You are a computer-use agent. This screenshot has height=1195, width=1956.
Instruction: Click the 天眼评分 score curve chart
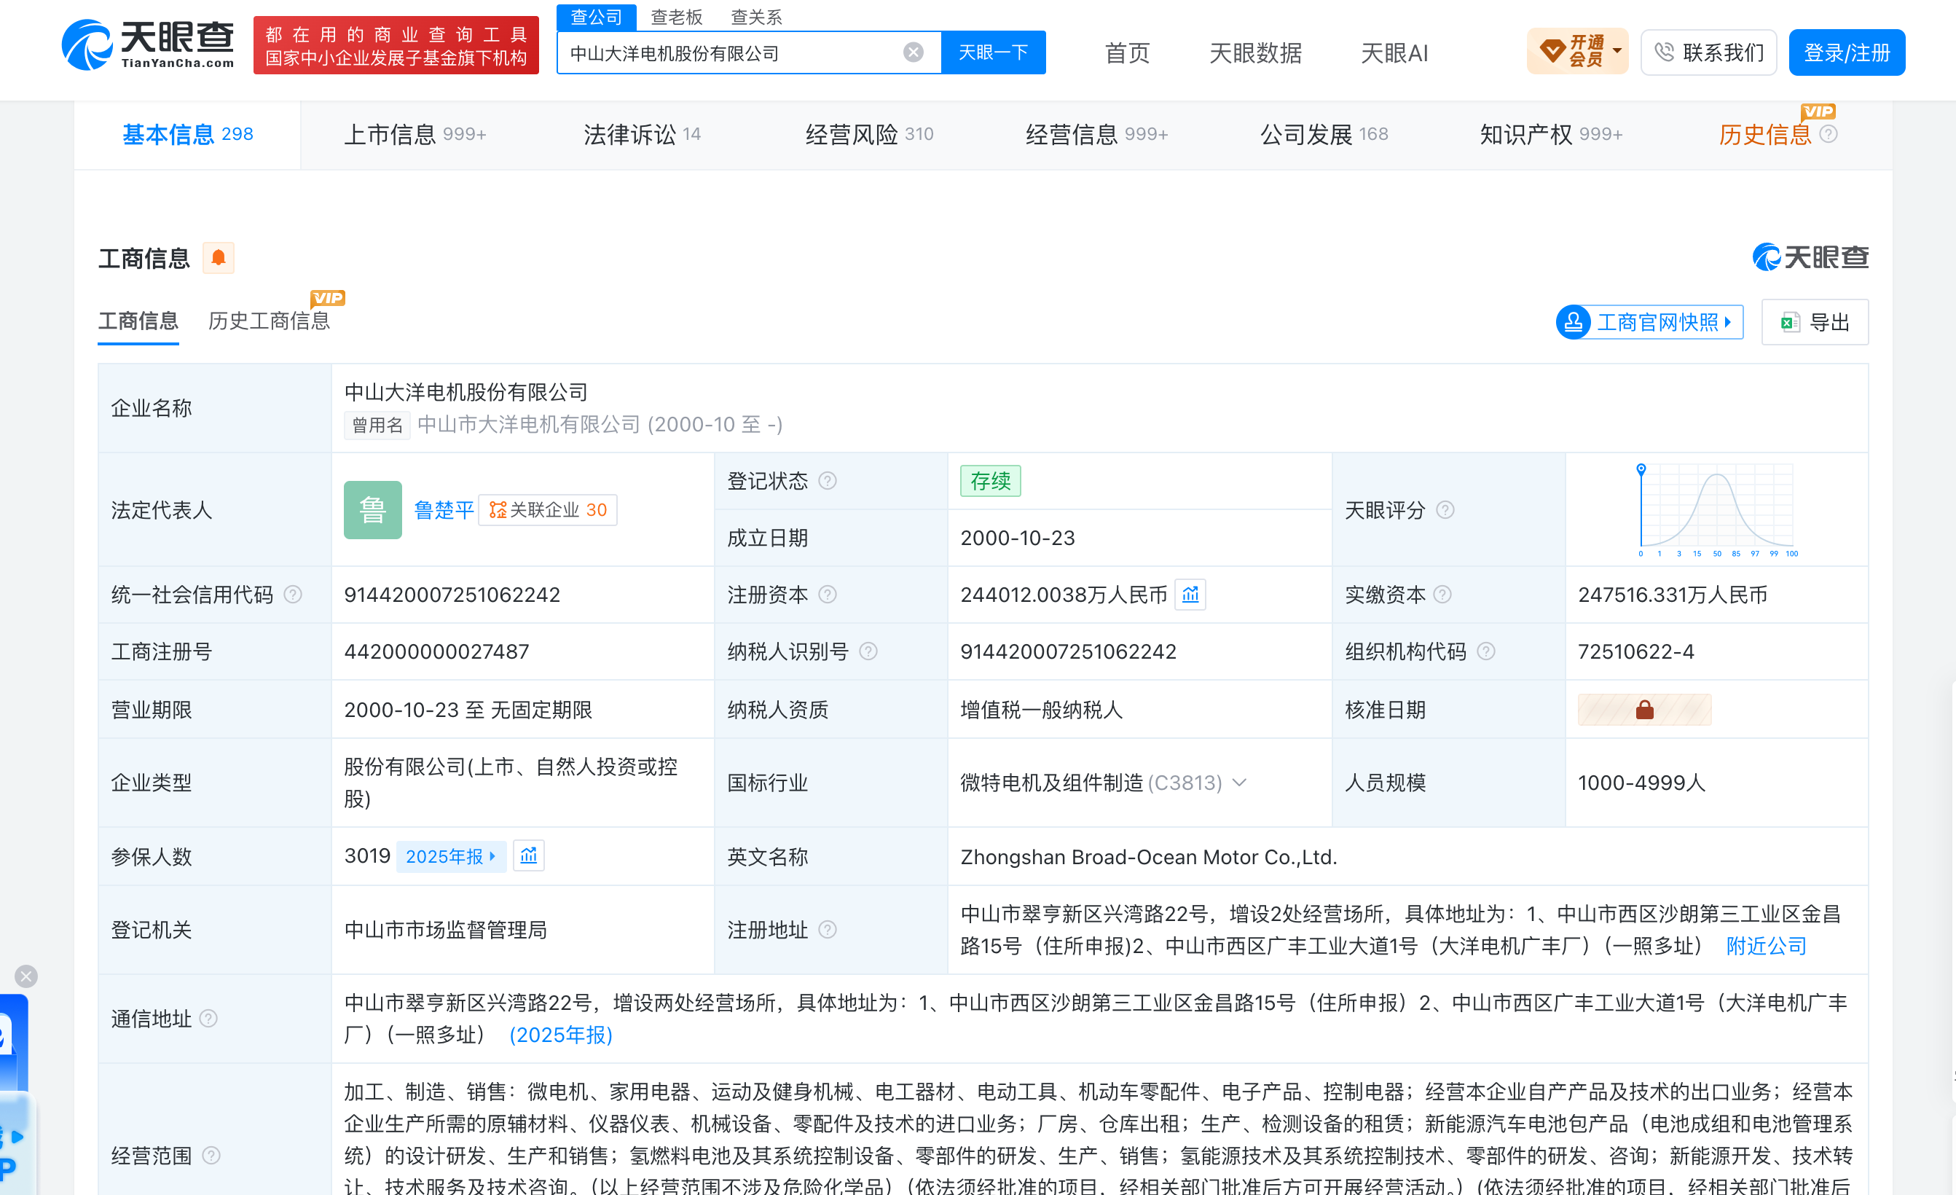(1717, 510)
